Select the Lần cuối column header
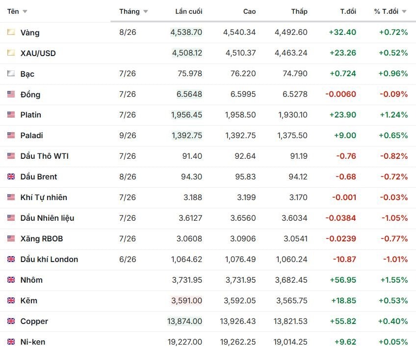The height and width of the screenshot is (351, 416). (189, 11)
